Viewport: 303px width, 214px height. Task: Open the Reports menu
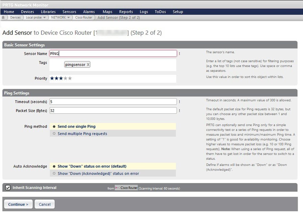(x=126, y=12)
